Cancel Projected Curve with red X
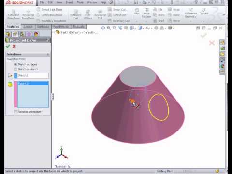 click(x=14, y=46)
